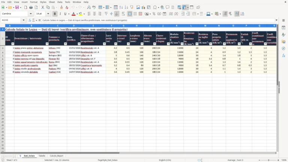Image resolution: width=288 pixels, height=162 pixels.
Task: Open the Data menu
Action: 60,2
